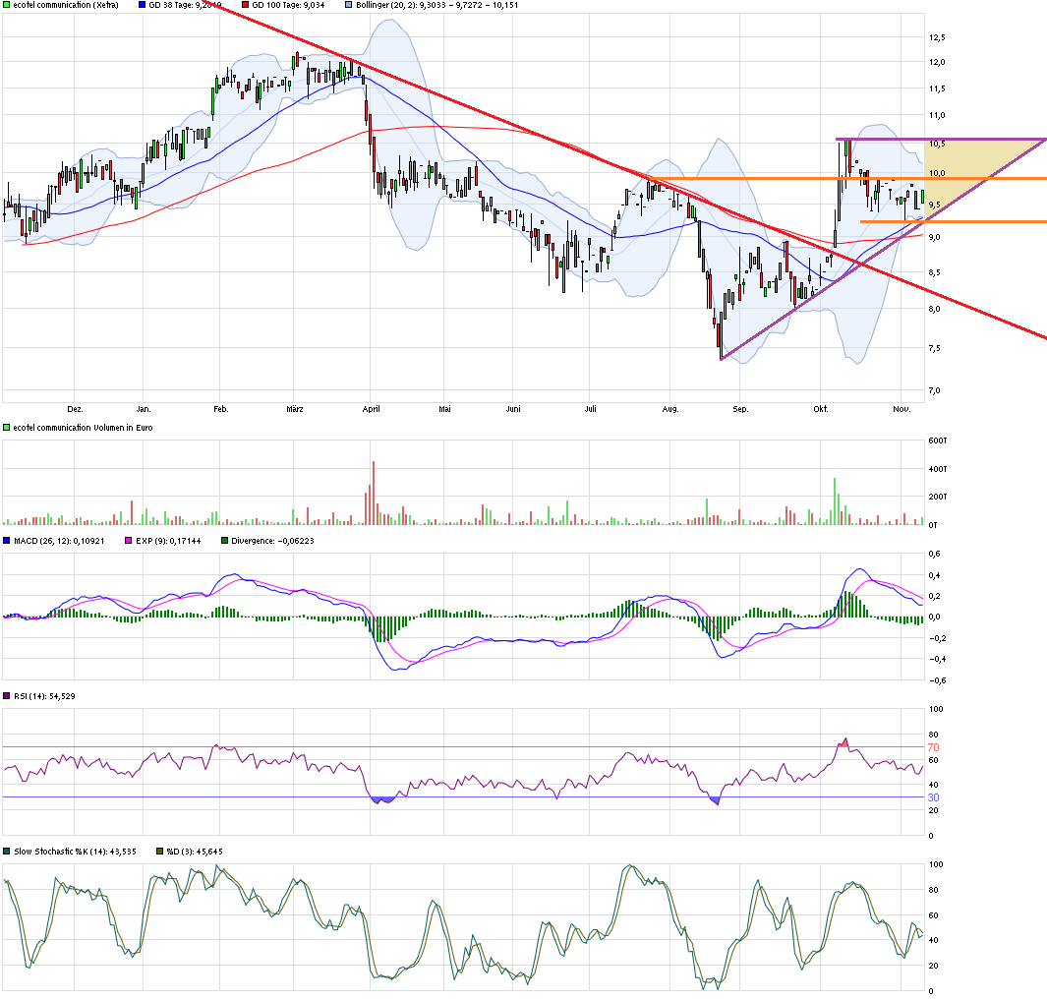Viewport: 1047px width, 1001px height.
Task: Select the 'EXP (9): 0,17144' label
Action: point(168,541)
